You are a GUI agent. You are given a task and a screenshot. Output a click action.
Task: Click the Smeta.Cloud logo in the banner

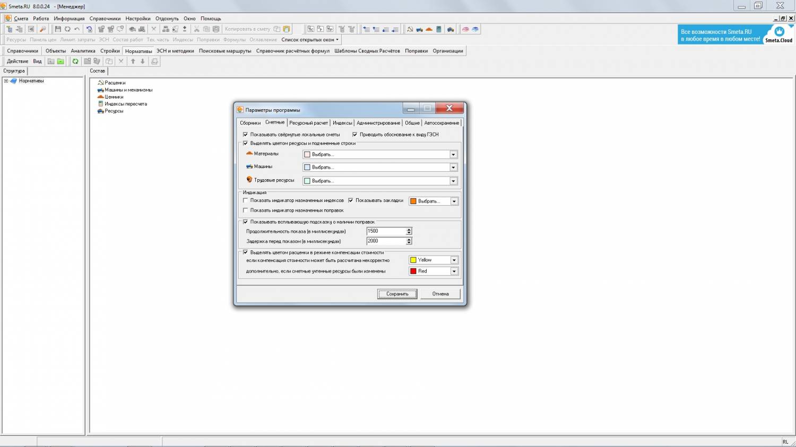(x=778, y=34)
